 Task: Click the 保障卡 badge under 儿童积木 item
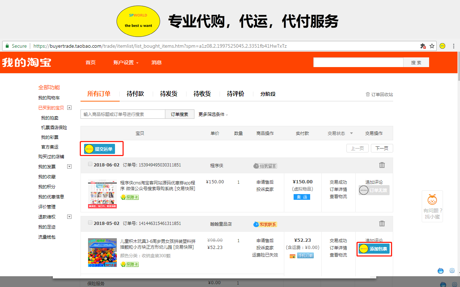coord(129,264)
